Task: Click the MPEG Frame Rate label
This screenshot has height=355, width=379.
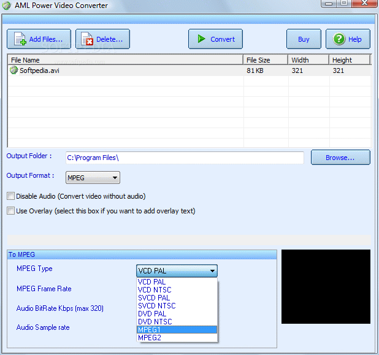Action: tap(44, 289)
